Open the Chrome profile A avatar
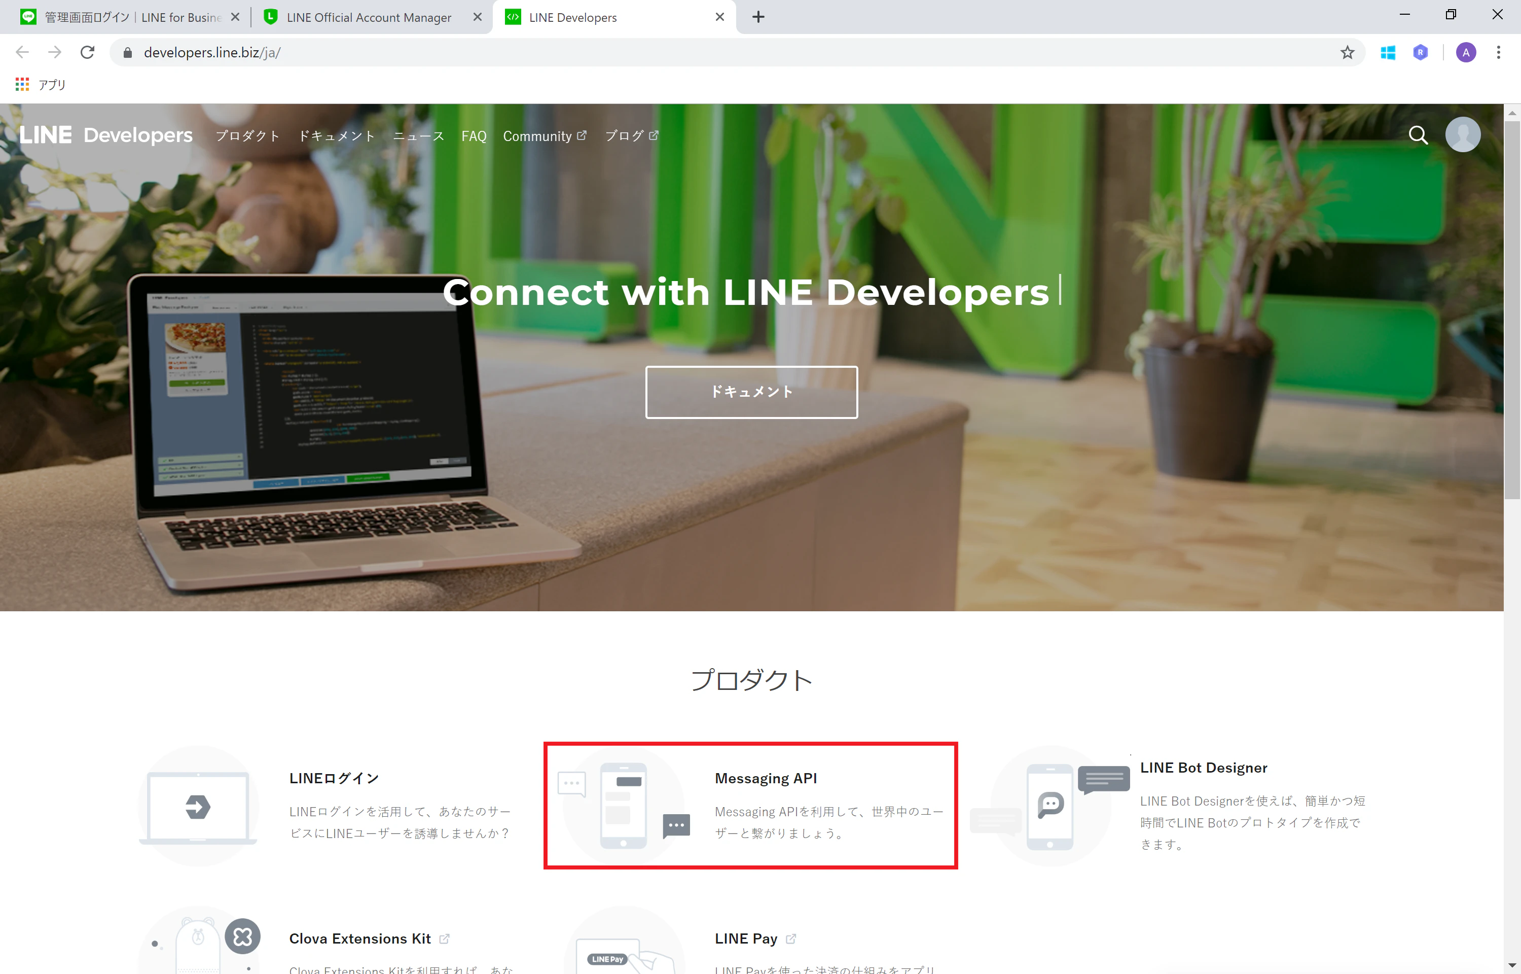 pyautogui.click(x=1466, y=52)
